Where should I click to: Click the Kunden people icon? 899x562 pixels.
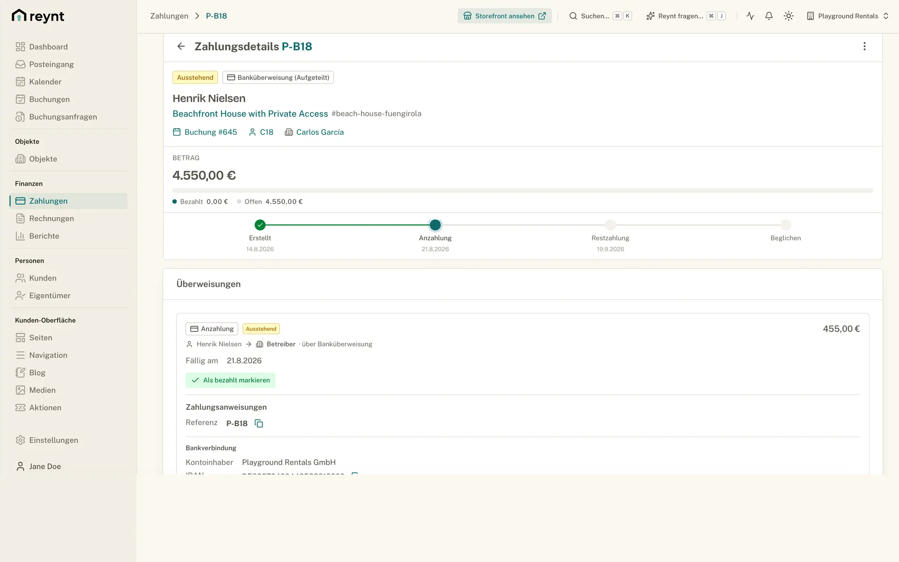coord(20,278)
